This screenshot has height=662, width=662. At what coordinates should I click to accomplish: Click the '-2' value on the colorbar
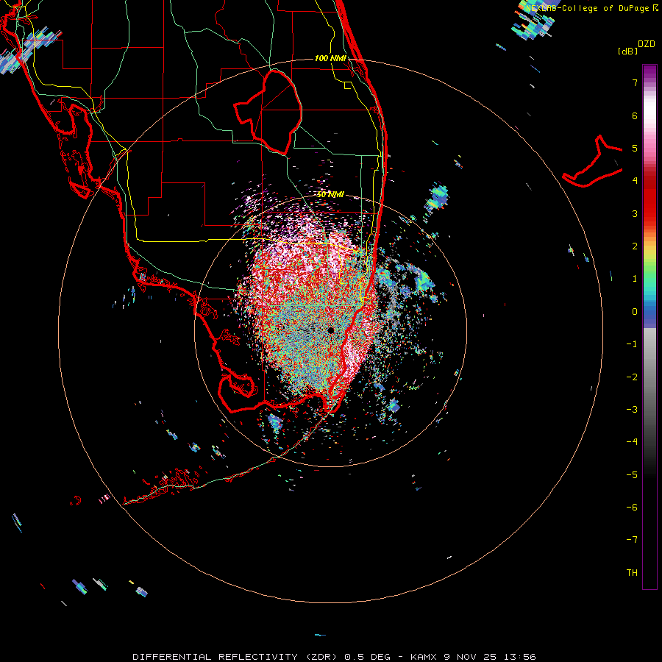[x=632, y=377]
